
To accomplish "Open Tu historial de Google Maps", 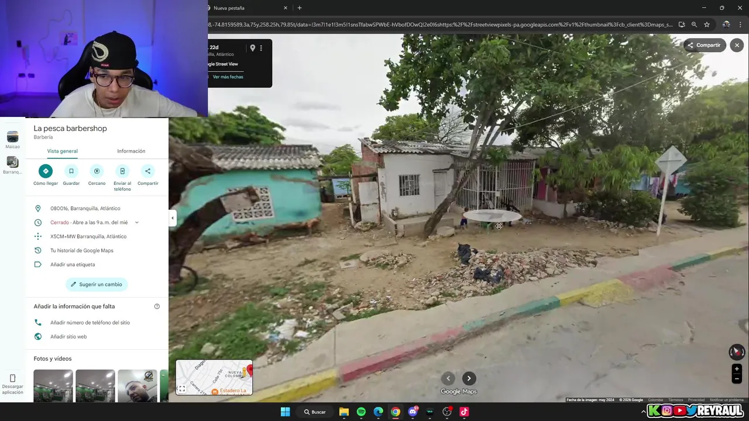I will (x=82, y=250).
